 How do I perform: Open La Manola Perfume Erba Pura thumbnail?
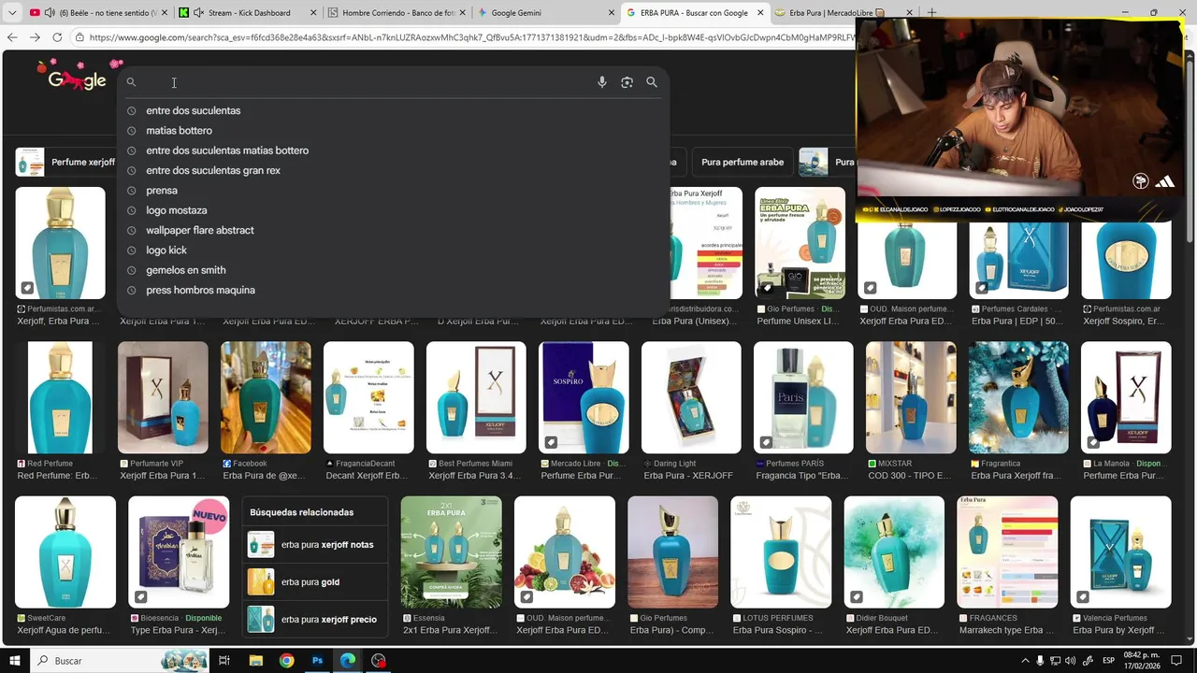[x=1126, y=397]
